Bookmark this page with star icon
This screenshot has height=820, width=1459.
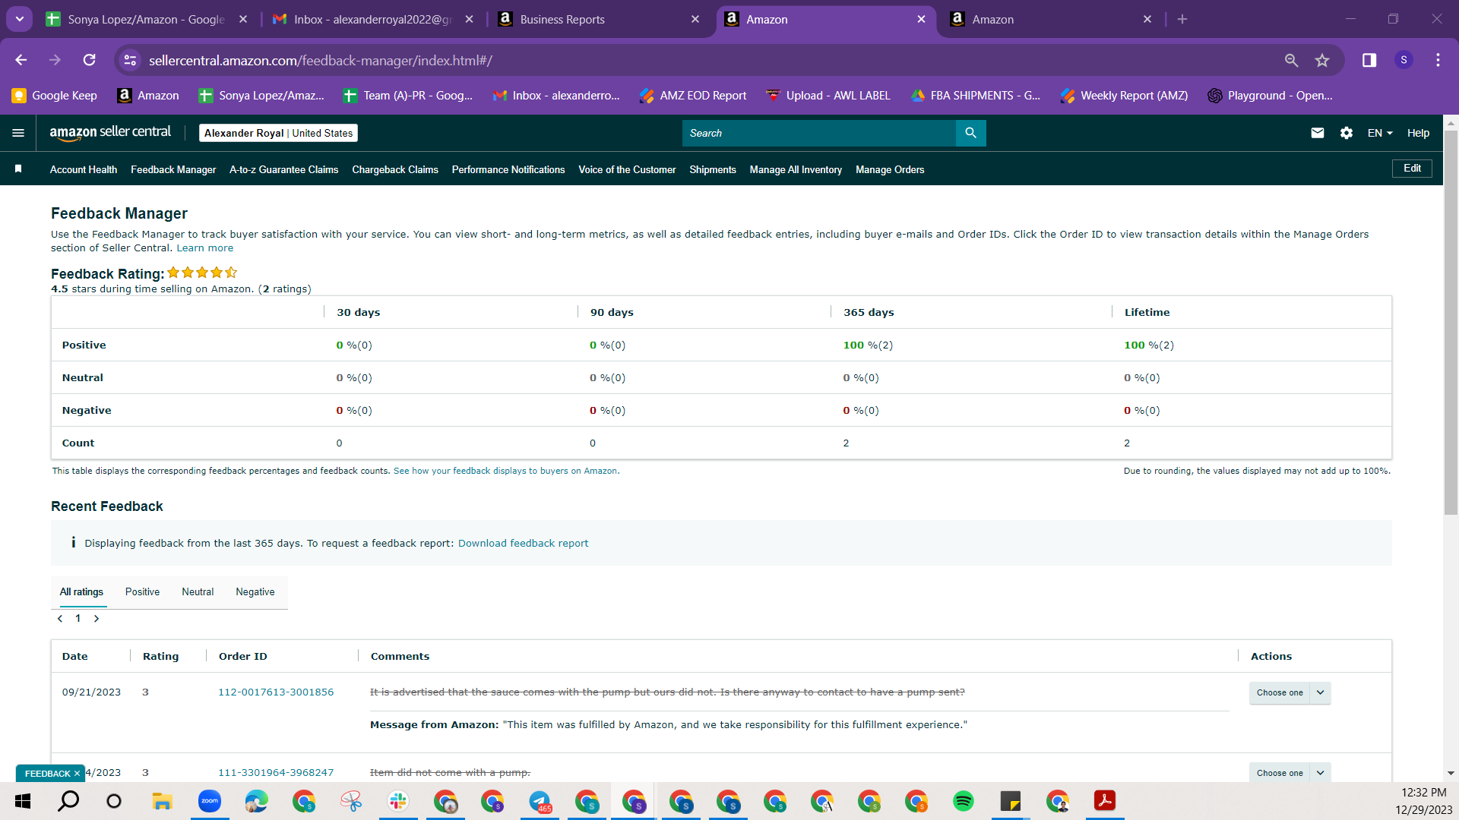click(1322, 60)
